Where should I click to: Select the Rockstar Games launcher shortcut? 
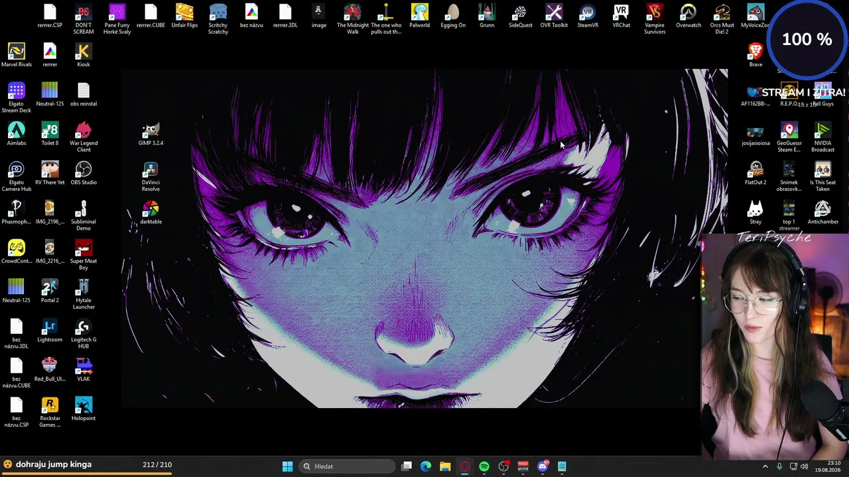[50, 413]
